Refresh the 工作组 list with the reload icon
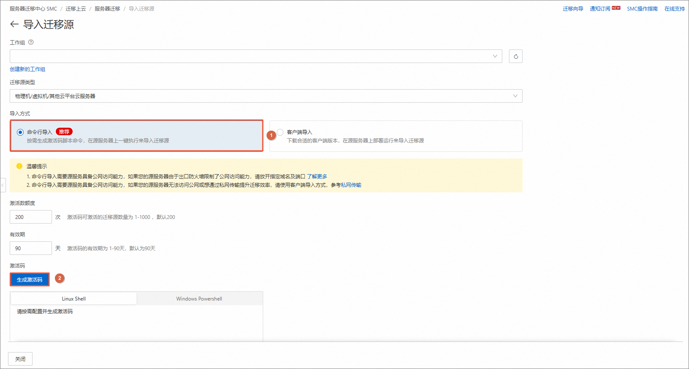689x369 pixels. tap(516, 56)
